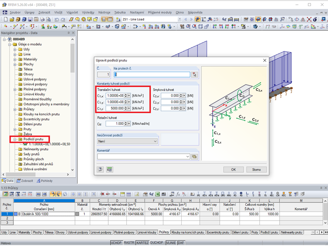Select the new node tool icon
The image size is (328, 246).
click(x=6, y=27)
